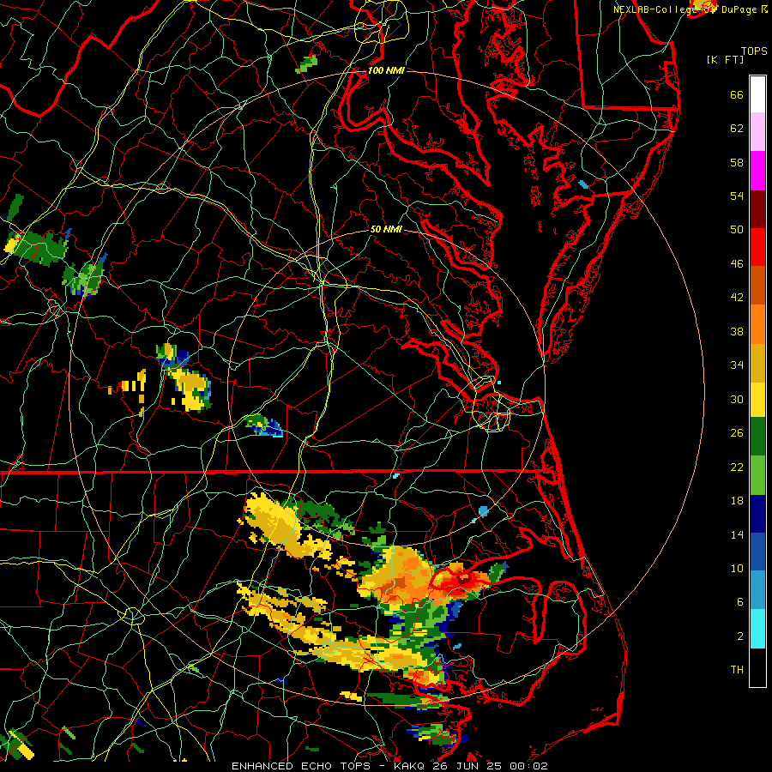Image resolution: width=772 pixels, height=772 pixels.
Task: Click the dark orange 42 K FT swatch
Action: tap(757, 285)
